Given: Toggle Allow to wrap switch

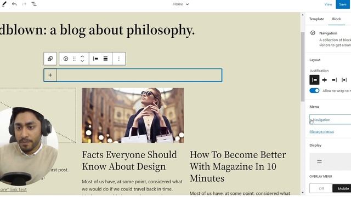Looking at the screenshot, I should coord(314,91).
